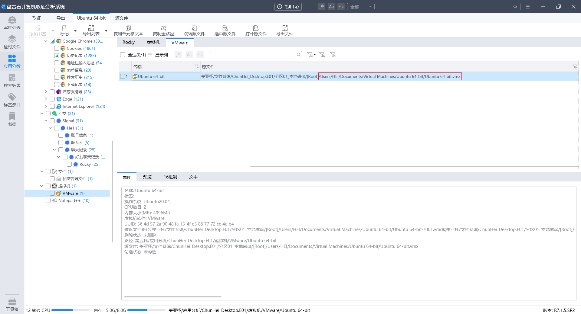Click the horizontal scrollbar in the properties panel
The height and width of the screenshot is (314, 581).
[172, 297]
